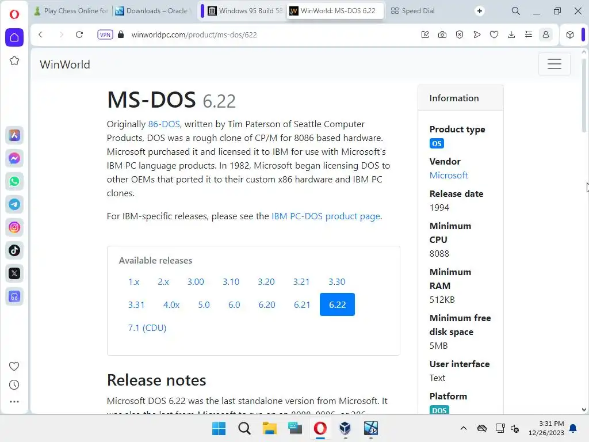Select release 3.30
Screen dimensions: 589x442
(336, 281)
